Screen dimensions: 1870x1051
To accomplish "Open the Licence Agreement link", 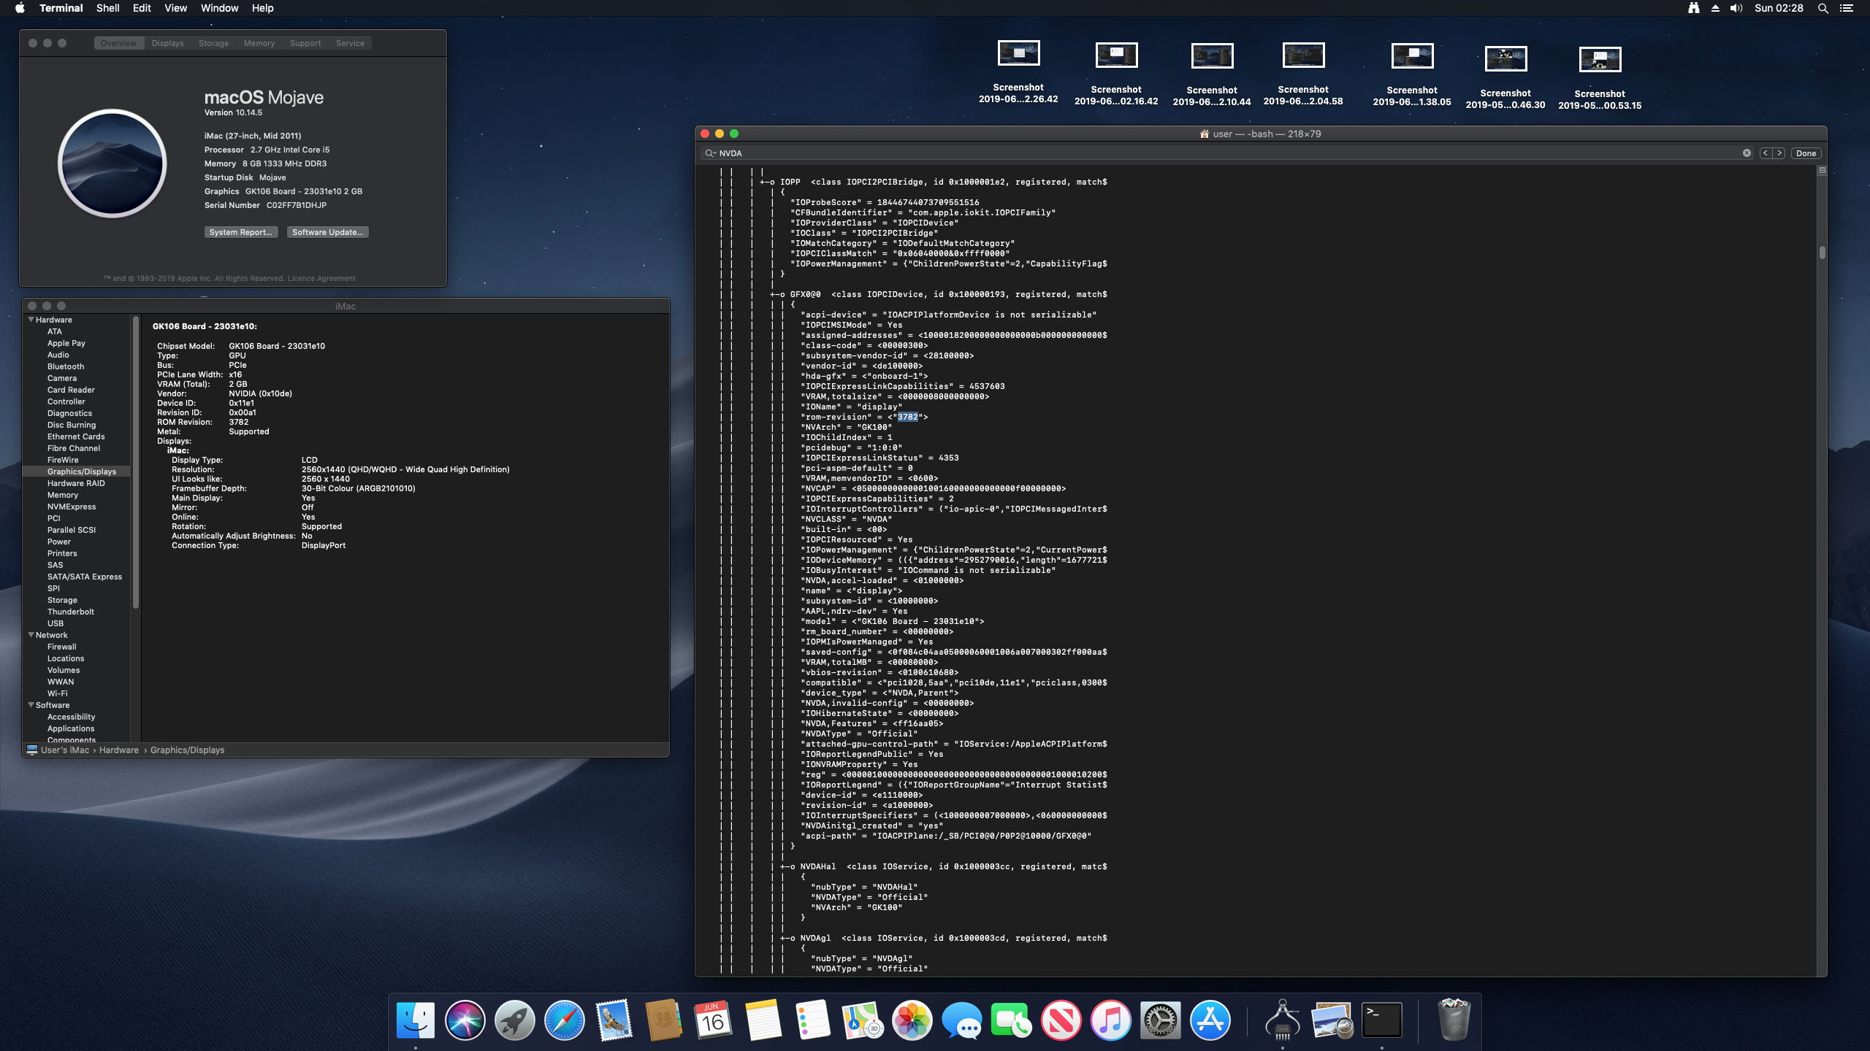I will point(321,278).
